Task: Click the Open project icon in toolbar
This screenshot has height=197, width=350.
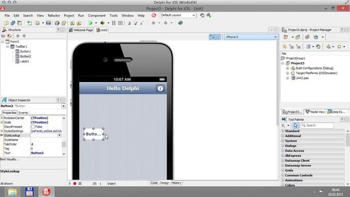Action: point(63,23)
